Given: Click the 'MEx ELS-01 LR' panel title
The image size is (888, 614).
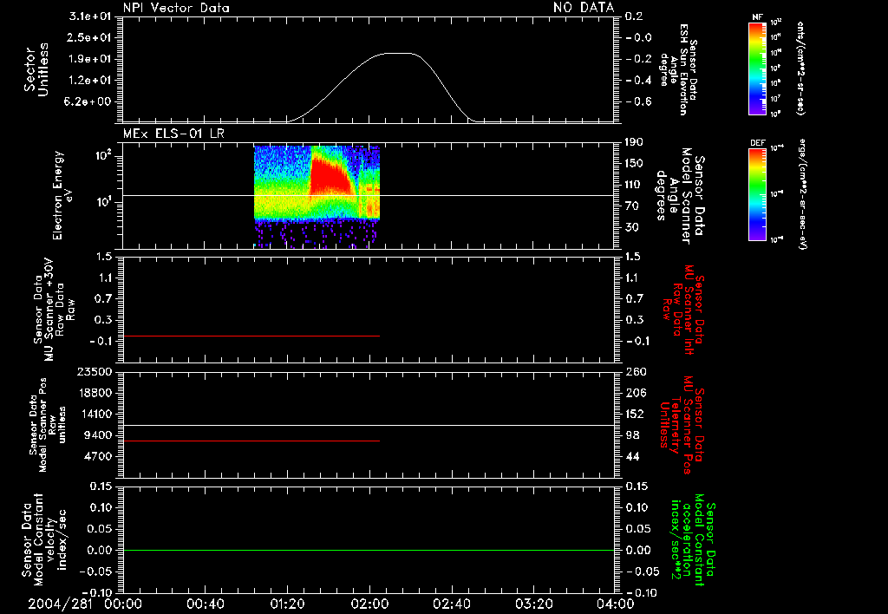Looking at the screenshot, I should click(173, 134).
